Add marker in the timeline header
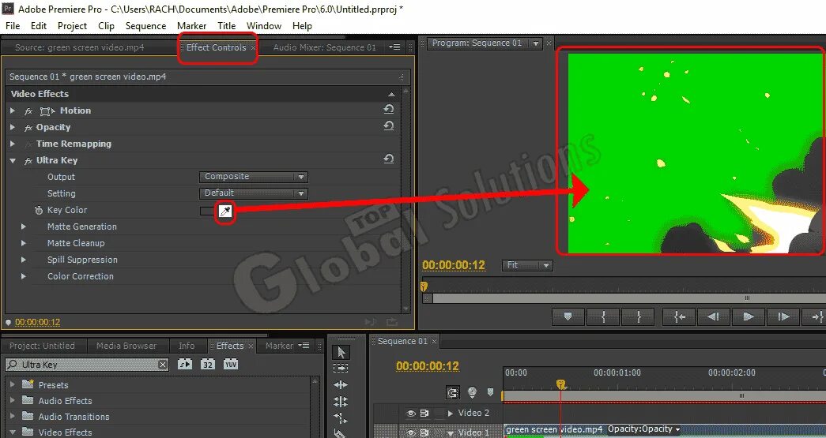 [490, 392]
